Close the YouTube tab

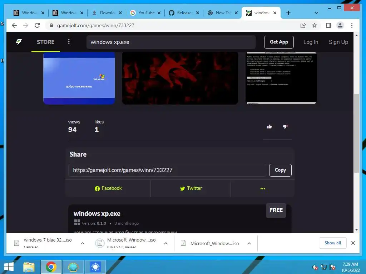coord(159,13)
